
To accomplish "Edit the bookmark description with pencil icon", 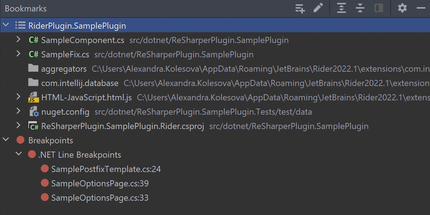I will [x=318, y=8].
